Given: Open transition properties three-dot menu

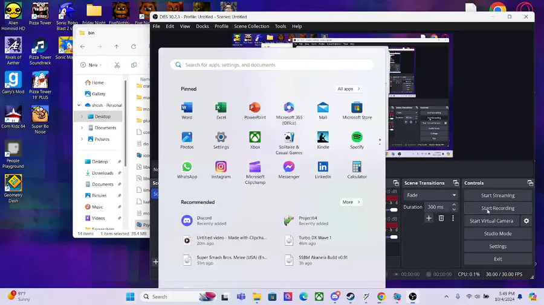Looking at the screenshot, I should tap(453, 218).
